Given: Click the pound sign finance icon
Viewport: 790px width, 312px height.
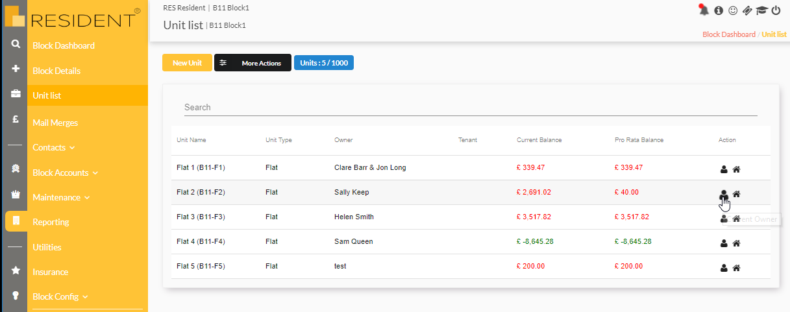Looking at the screenshot, I should coord(16,119).
